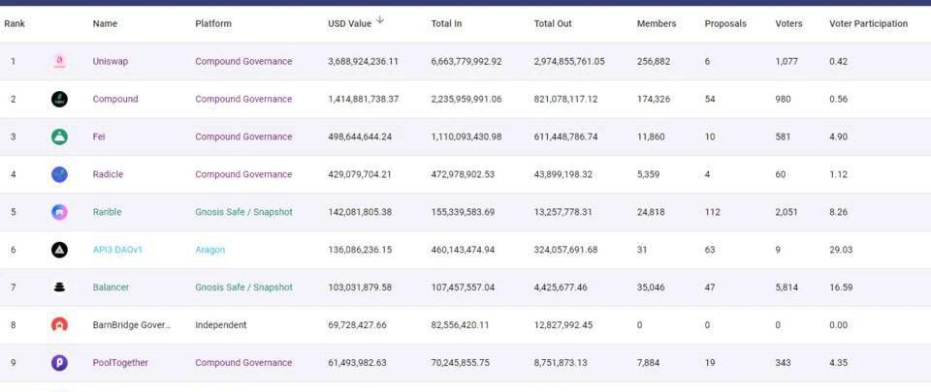The width and height of the screenshot is (931, 392).
Task: Click the API3 DAOv1 logo icon
Action: tap(59, 250)
